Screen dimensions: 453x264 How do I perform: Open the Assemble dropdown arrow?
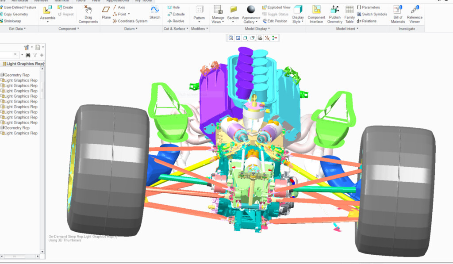[x=47, y=22]
